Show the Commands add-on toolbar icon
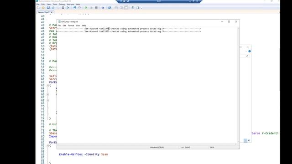This screenshot has height=164, width=292. [x=138, y=8]
